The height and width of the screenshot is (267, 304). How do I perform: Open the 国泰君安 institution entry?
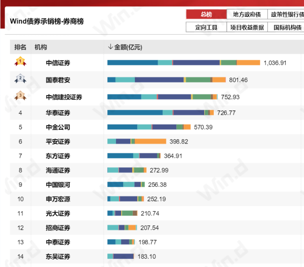[x=58, y=80]
